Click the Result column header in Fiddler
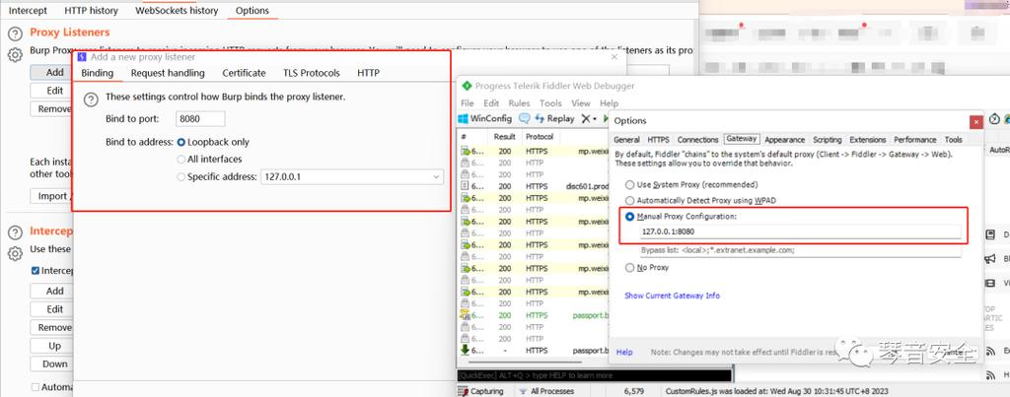Screen dimensions: 1010x397 click(x=504, y=137)
